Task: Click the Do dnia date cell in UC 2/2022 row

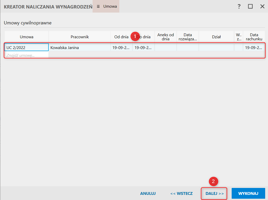Action: pos(143,47)
